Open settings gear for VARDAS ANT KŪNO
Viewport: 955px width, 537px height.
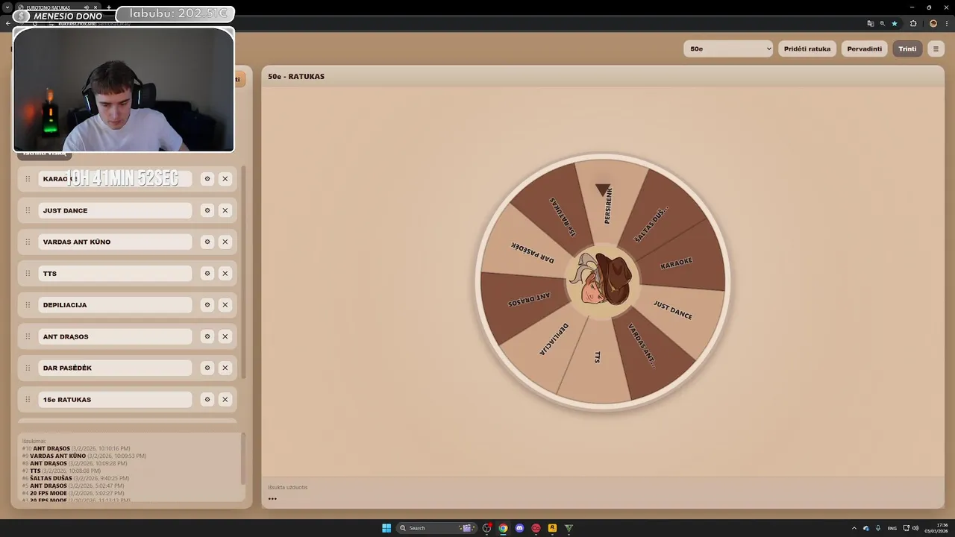pyautogui.click(x=207, y=242)
